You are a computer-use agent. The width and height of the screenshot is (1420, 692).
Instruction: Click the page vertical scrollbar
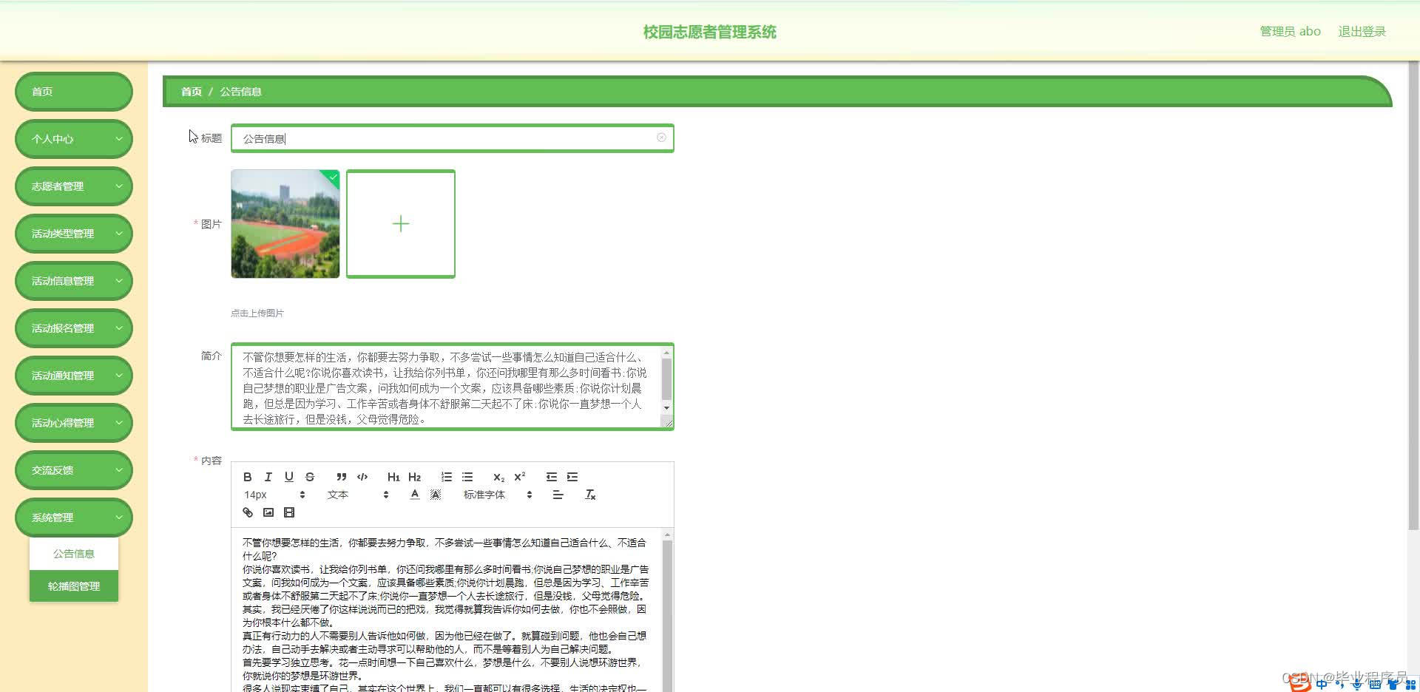1413,296
